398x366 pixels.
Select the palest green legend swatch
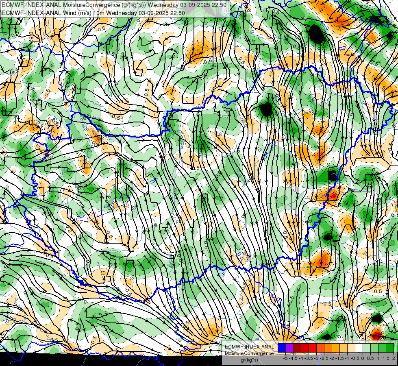(367, 348)
